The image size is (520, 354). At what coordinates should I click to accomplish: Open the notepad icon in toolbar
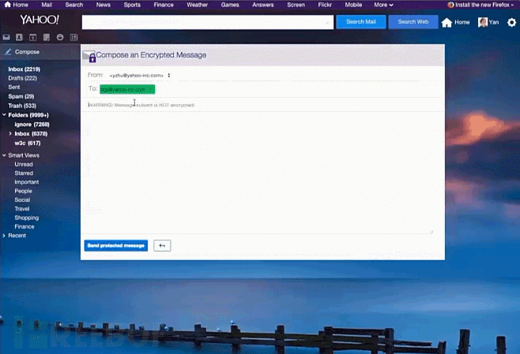point(47,37)
